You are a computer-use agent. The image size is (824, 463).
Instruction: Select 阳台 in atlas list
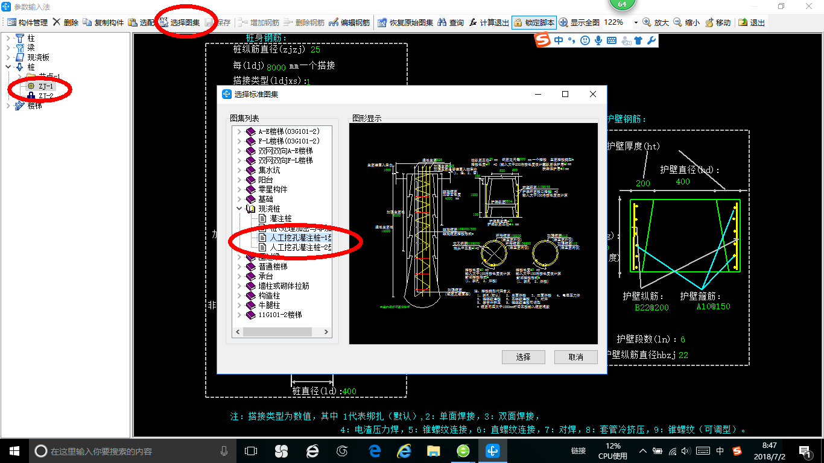265,180
